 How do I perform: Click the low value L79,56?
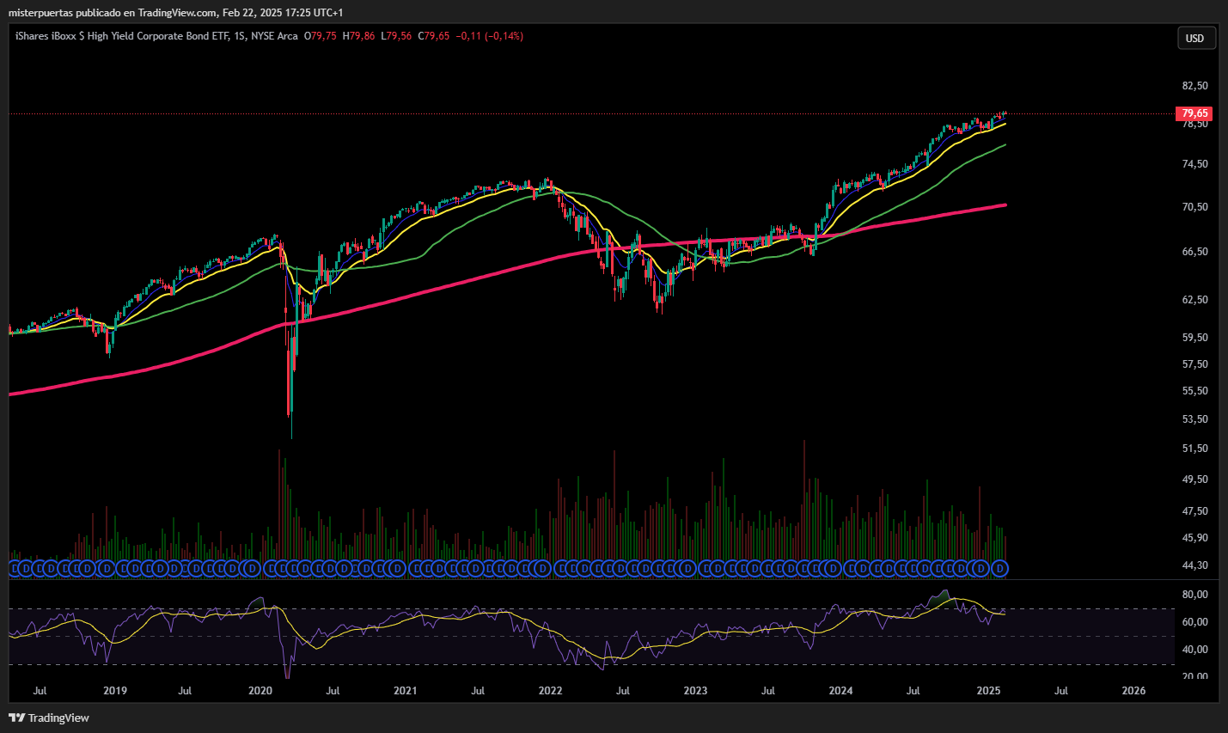point(396,36)
